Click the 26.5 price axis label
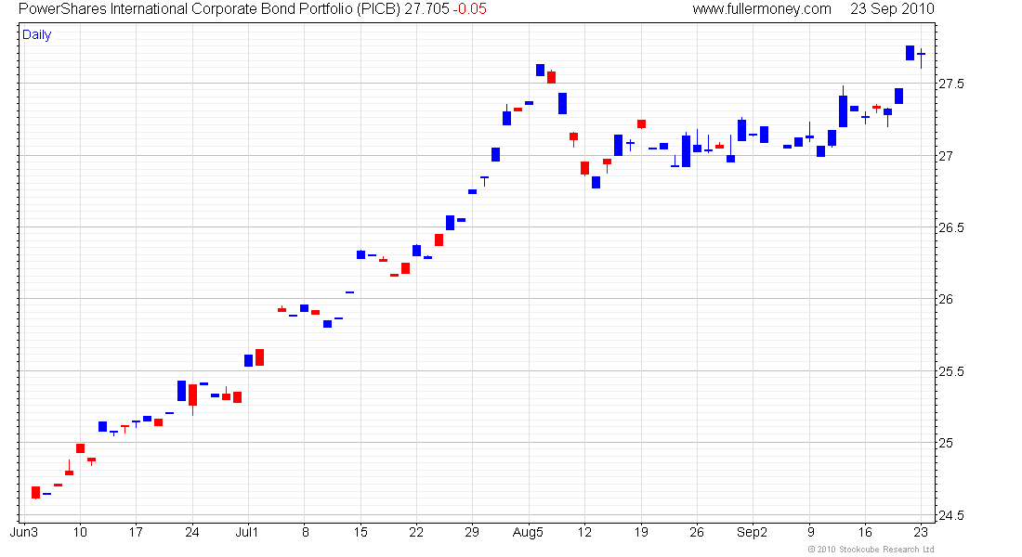1022x557 pixels. (951, 228)
